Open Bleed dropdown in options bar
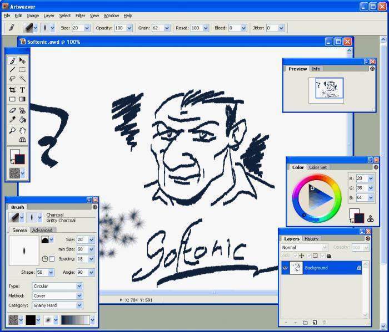Screen dimensions: 389x332 tap(243, 28)
